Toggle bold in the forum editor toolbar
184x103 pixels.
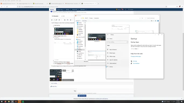52,20
